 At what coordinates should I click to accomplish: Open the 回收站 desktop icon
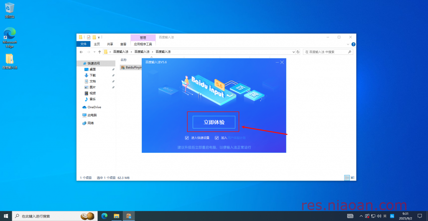point(10,10)
